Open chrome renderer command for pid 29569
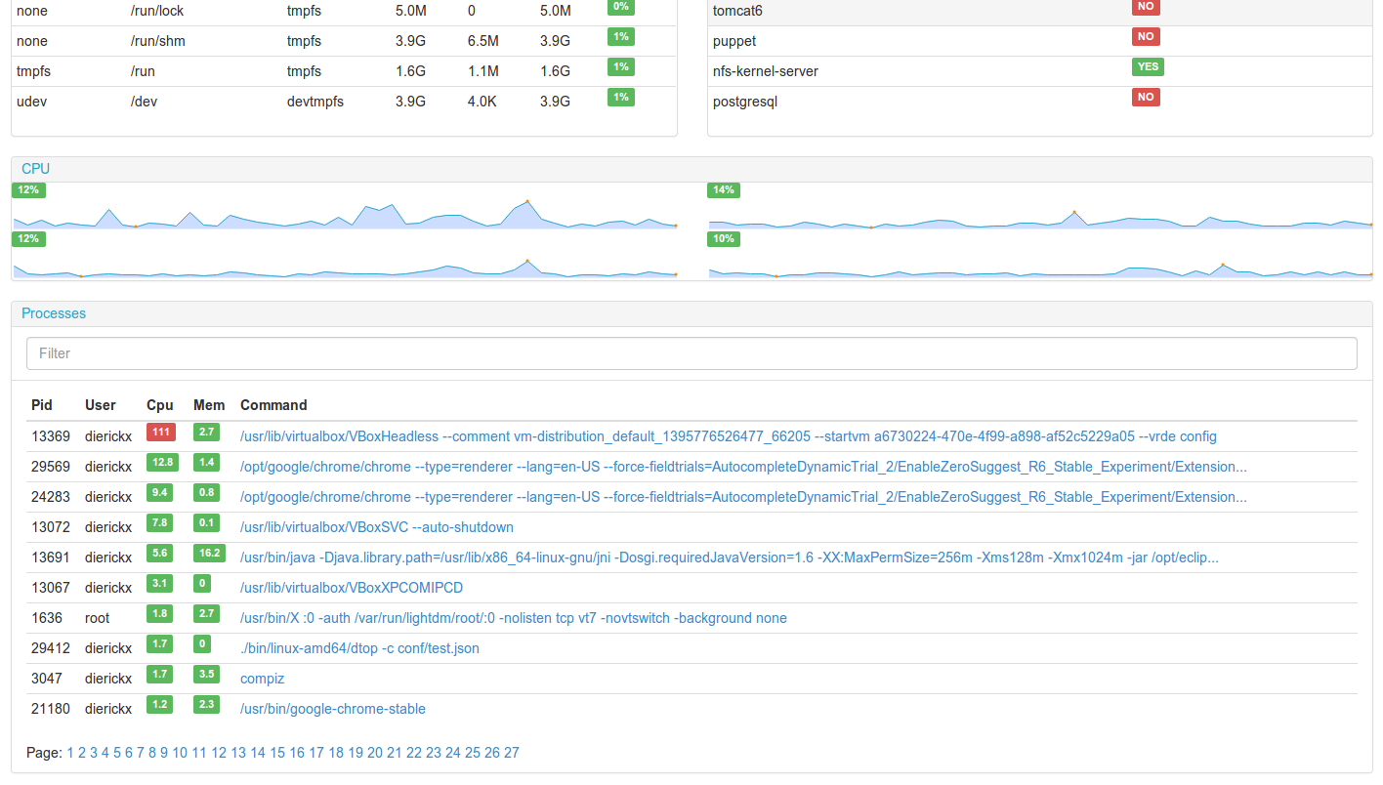Image resolution: width=1383 pixels, height=785 pixels. click(x=743, y=467)
